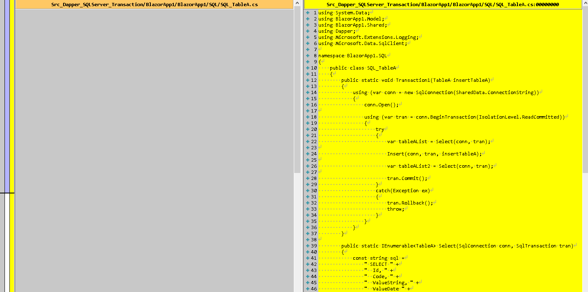Click the plus diff marker at line 39
Viewport: 588px width, 292px height.
(x=307, y=246)
